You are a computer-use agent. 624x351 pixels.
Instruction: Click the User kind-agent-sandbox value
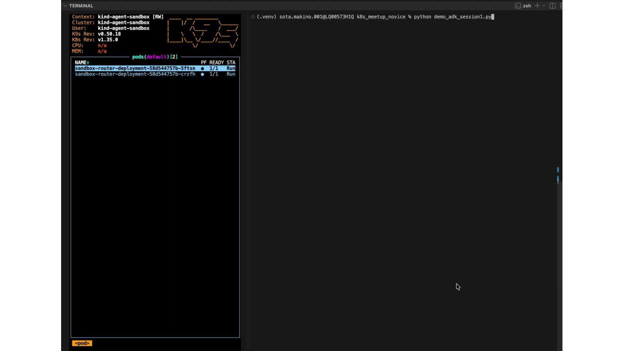pyautogui.click(x=123, y=28)
